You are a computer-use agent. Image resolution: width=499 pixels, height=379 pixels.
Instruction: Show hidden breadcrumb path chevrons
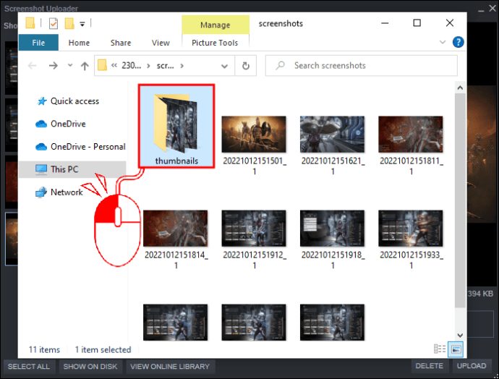114,66
